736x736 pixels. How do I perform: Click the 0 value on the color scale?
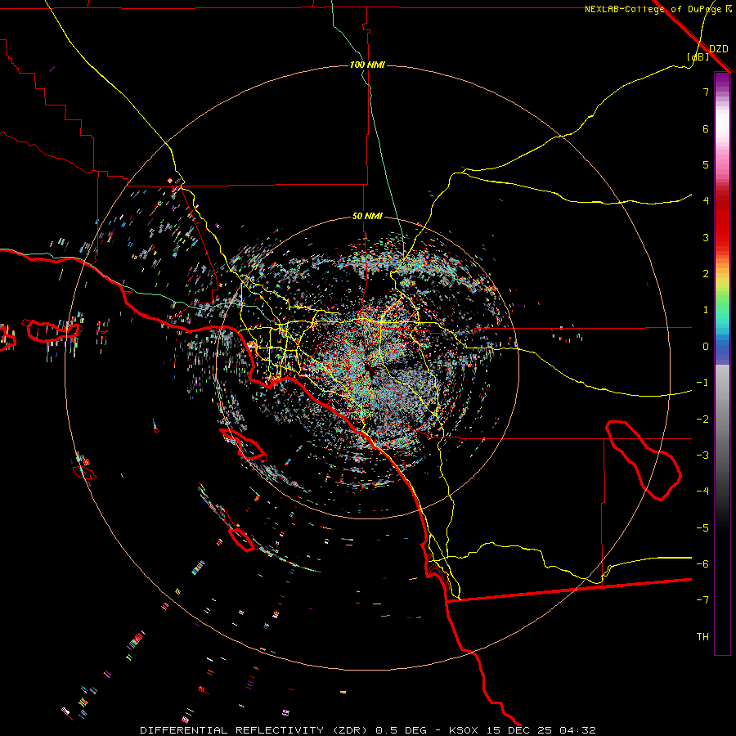coord(706,347)
